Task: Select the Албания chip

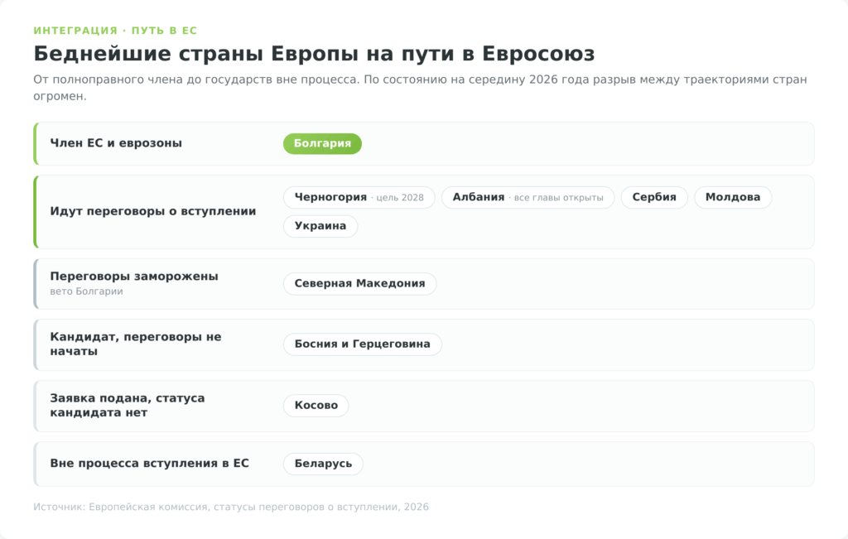Action: coord(528,197)
